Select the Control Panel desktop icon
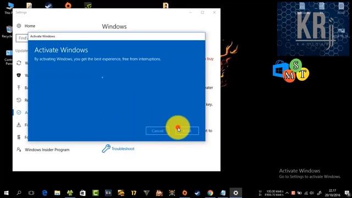 [9, 57]
